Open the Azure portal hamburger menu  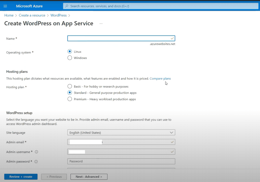5,6
